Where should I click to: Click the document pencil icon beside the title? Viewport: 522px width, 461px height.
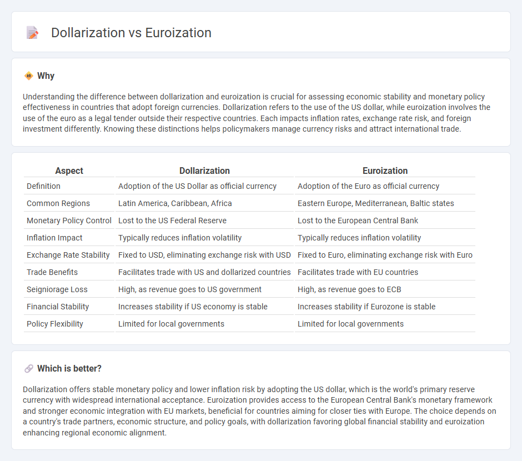32,33
